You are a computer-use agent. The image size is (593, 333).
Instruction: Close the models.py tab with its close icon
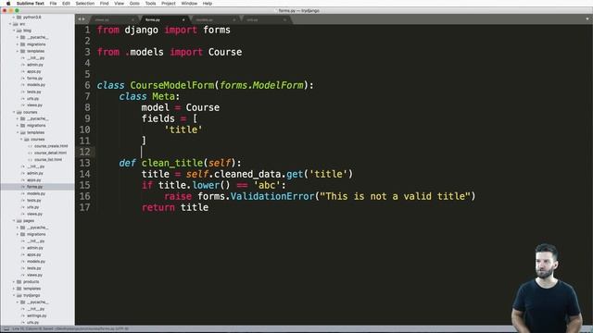(x=234, y=19)
